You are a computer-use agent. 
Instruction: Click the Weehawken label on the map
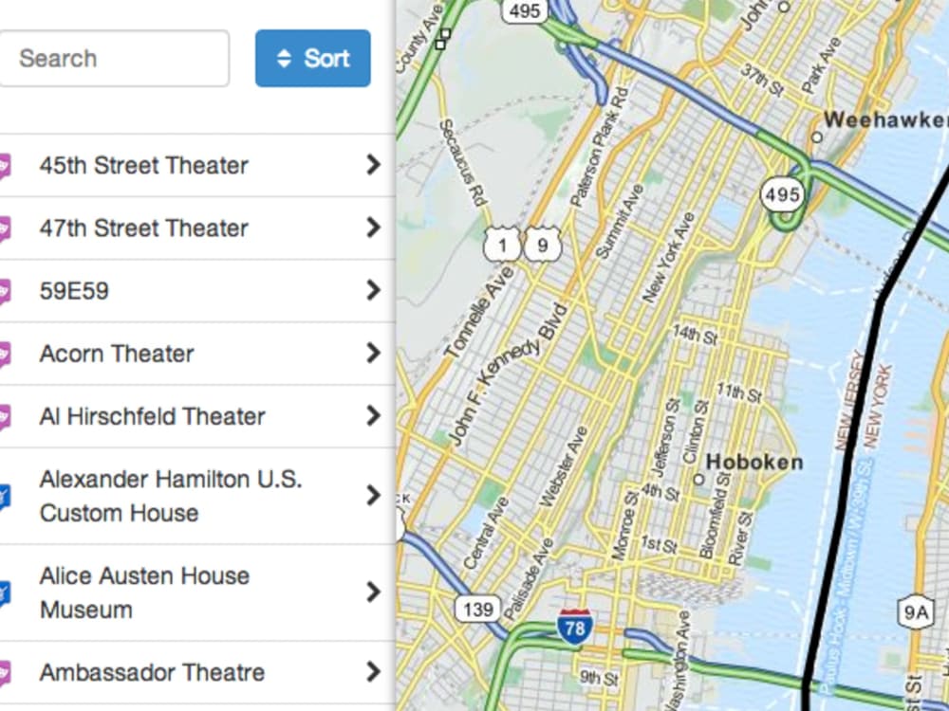click(x=886, y=119)
